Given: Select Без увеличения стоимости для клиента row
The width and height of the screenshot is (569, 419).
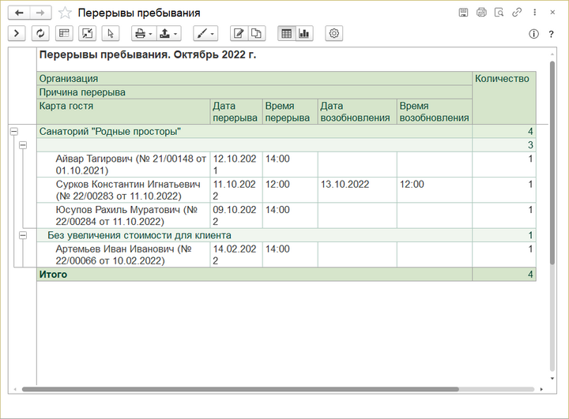Looking at the screenshot, I should [286, 235].
